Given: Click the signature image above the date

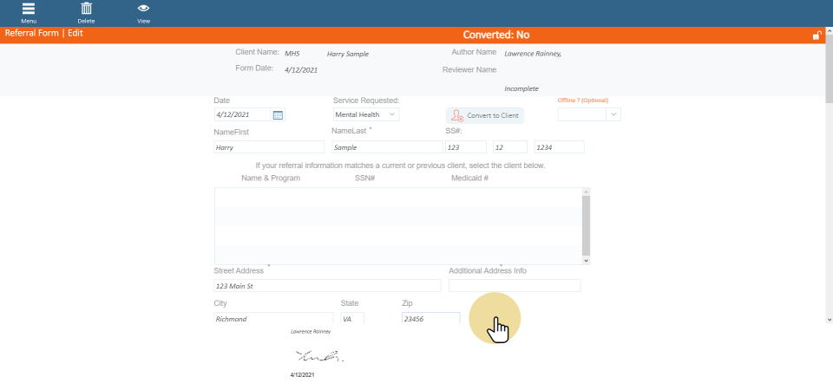Looking at the screenshot, I should pyautogui.click(x=319, y=355).
